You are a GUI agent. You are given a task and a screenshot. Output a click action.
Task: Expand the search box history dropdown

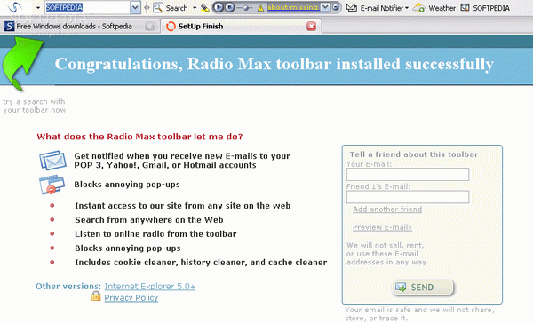click(135, 7)
